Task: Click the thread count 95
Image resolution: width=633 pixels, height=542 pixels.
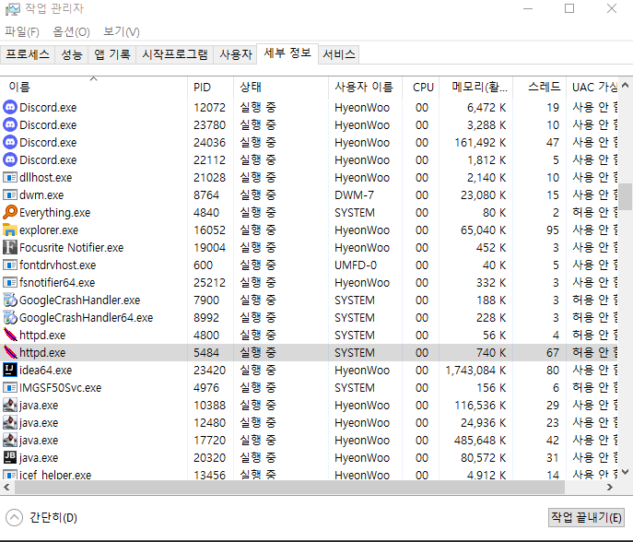Action: click(553, 230)
